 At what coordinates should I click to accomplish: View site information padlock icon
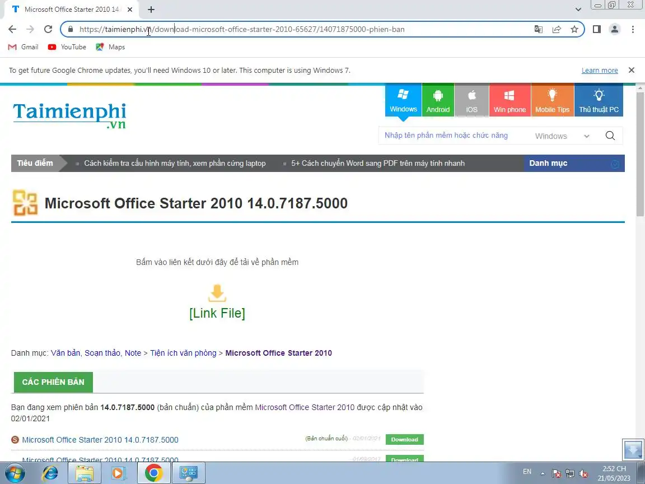click(71, 29)
